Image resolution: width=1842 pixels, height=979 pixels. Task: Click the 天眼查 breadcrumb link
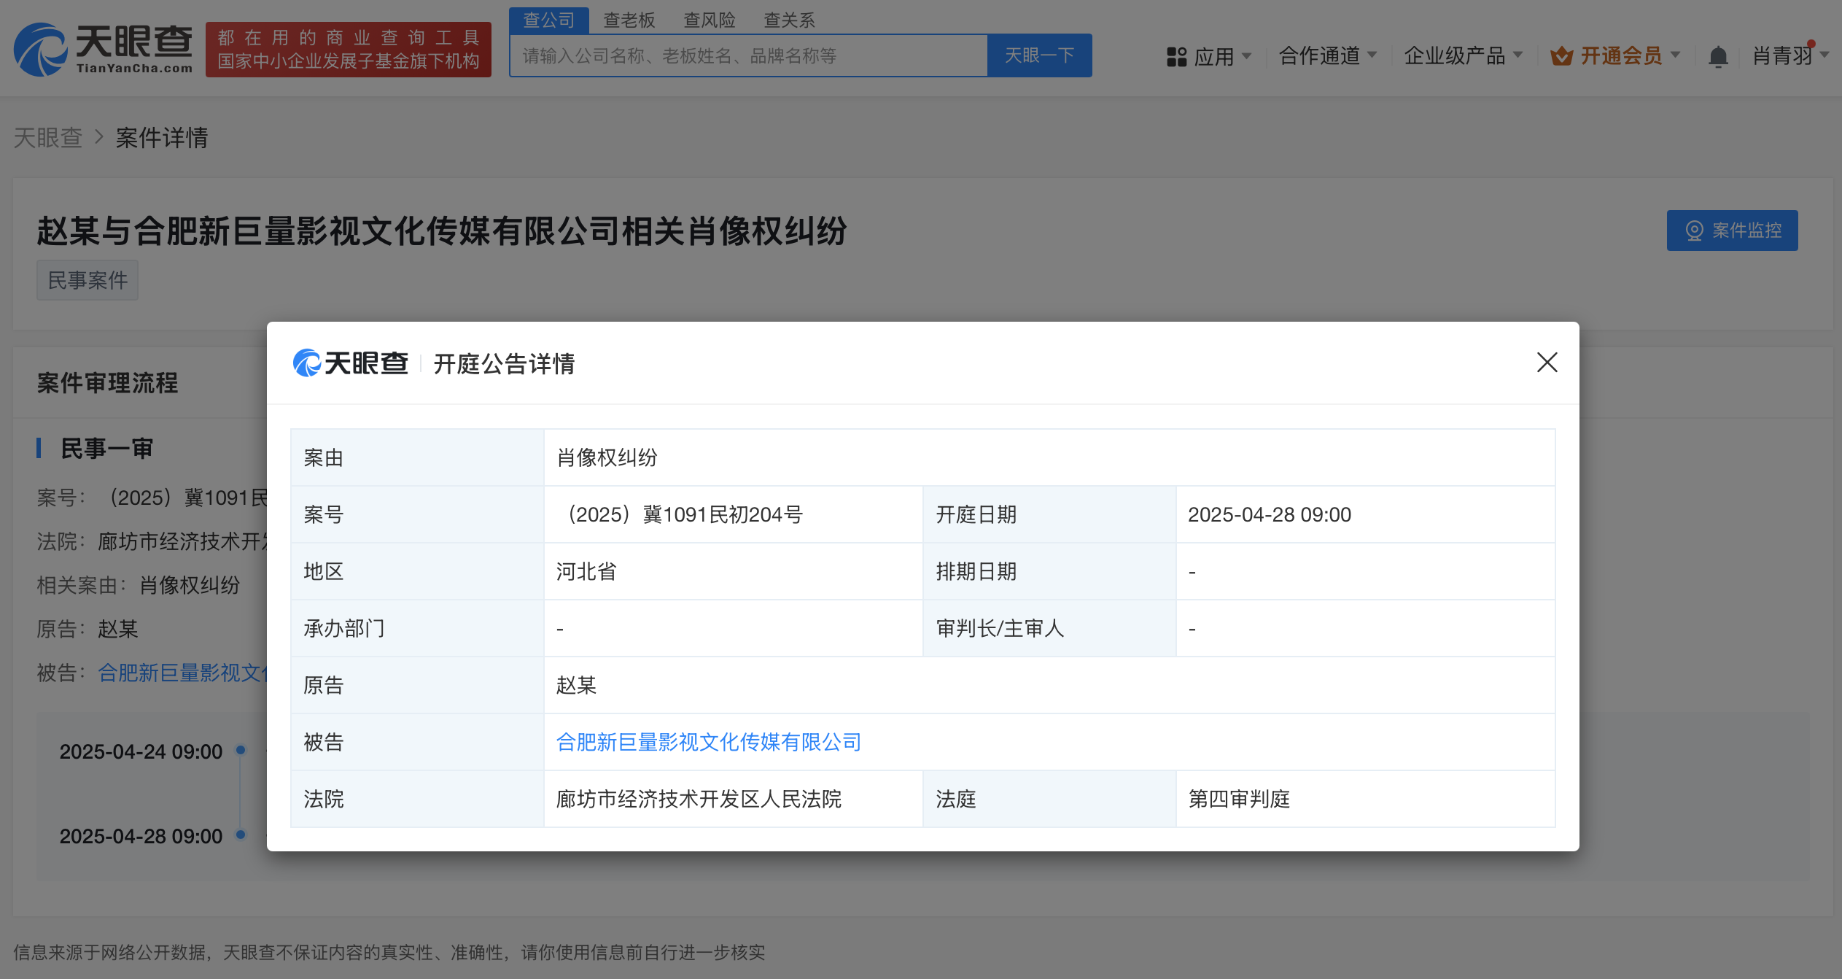coord(48,137)
